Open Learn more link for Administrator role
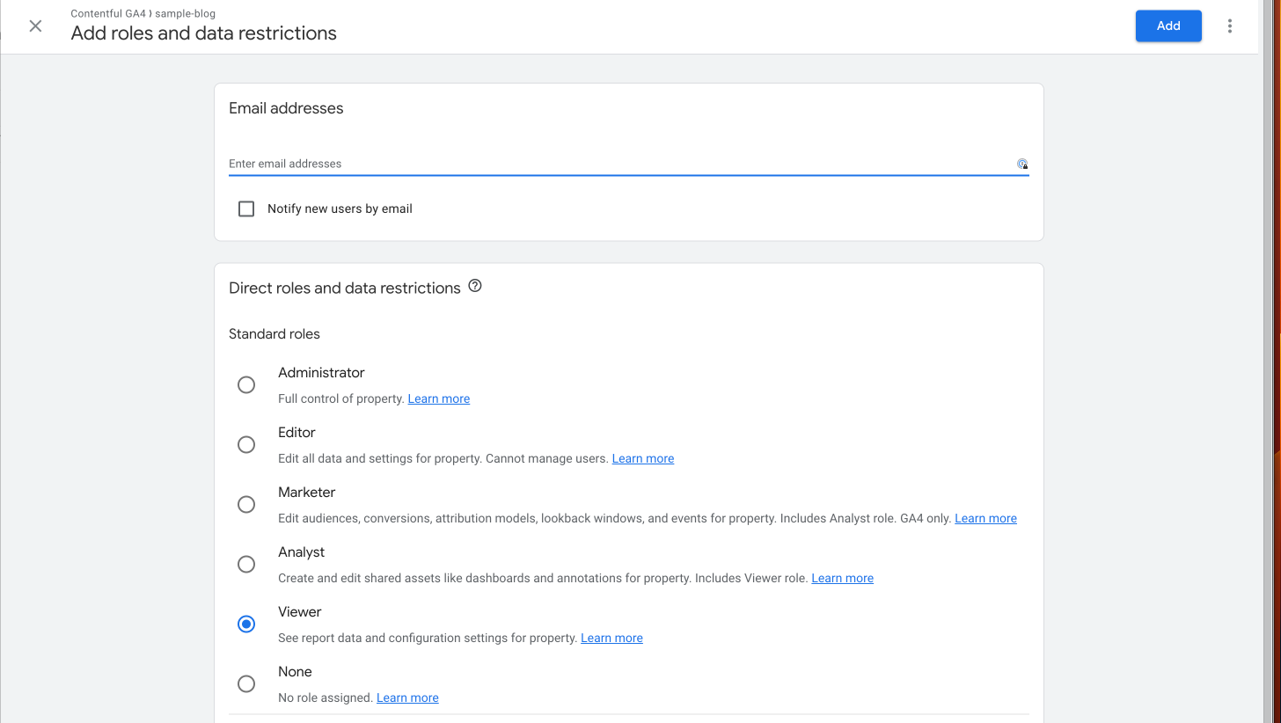Image resolution: width=1281 pixels, height=723 pixels. 438,399
